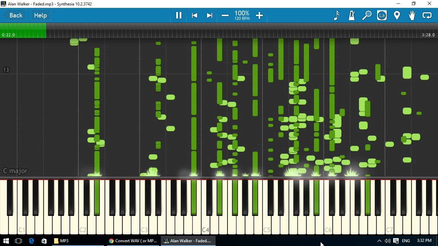Toggle the key labels icon
The image size is (438, 246).
click(382, 15)
